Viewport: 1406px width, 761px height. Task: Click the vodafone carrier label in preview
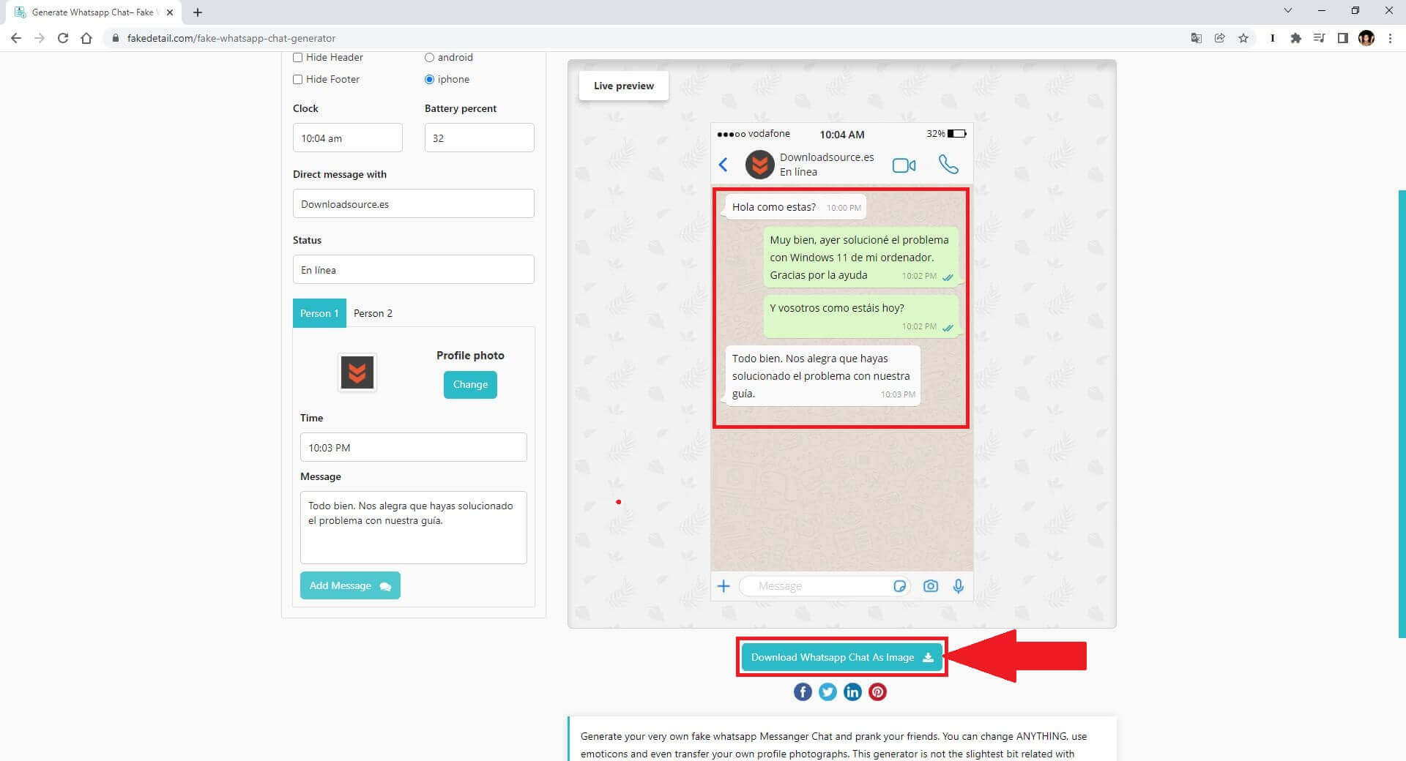(769, 134)
